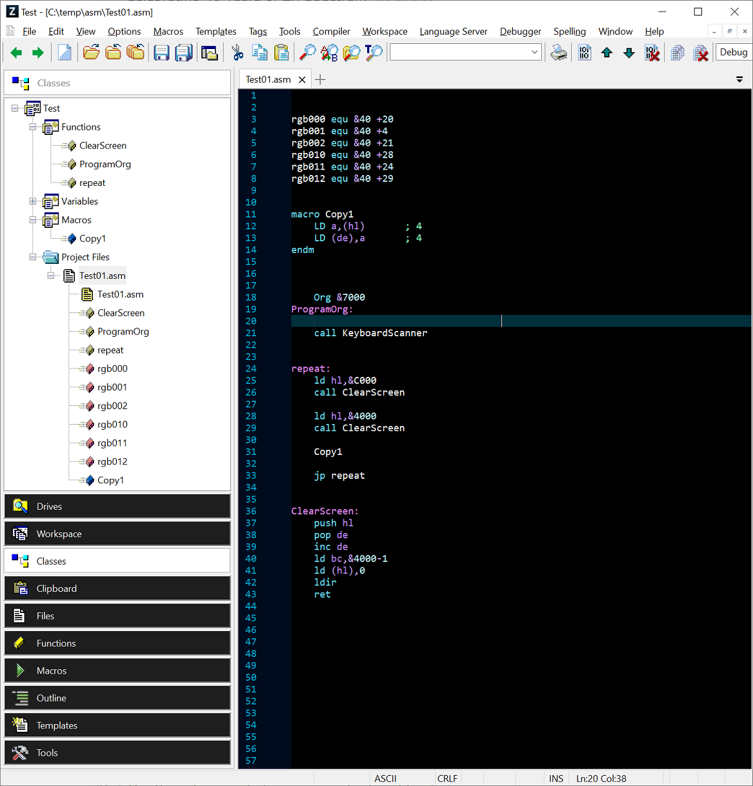This screenshot has height=786, width=753.
Task: Copy selection using the toolbar copy icon
Action: (259, 53)
